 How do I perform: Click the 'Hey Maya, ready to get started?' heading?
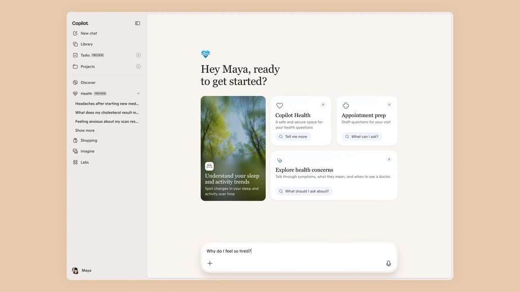240,75
